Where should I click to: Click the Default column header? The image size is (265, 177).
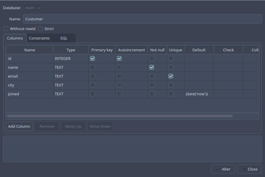click(x=199, y=50)
